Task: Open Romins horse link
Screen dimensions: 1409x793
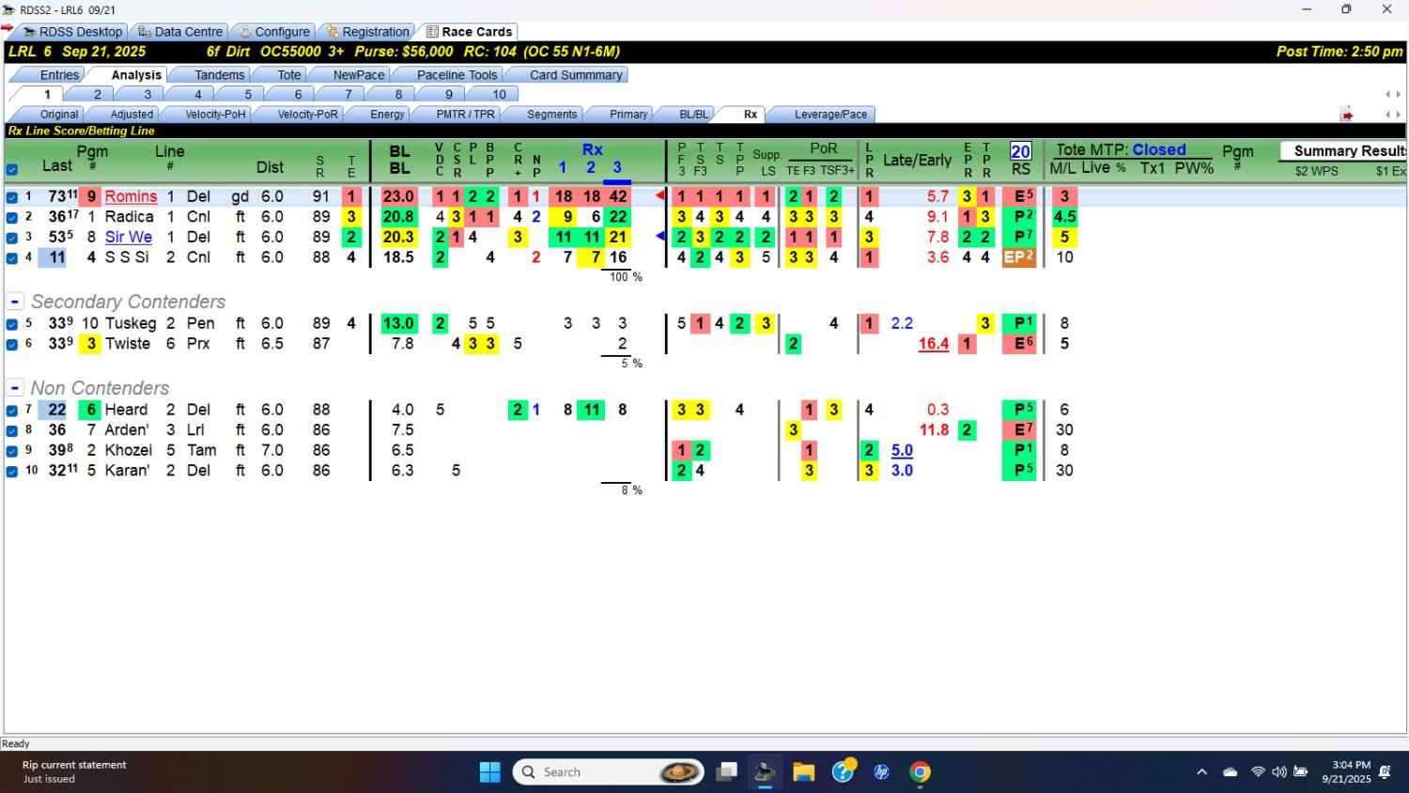Action: click(131, 196)
